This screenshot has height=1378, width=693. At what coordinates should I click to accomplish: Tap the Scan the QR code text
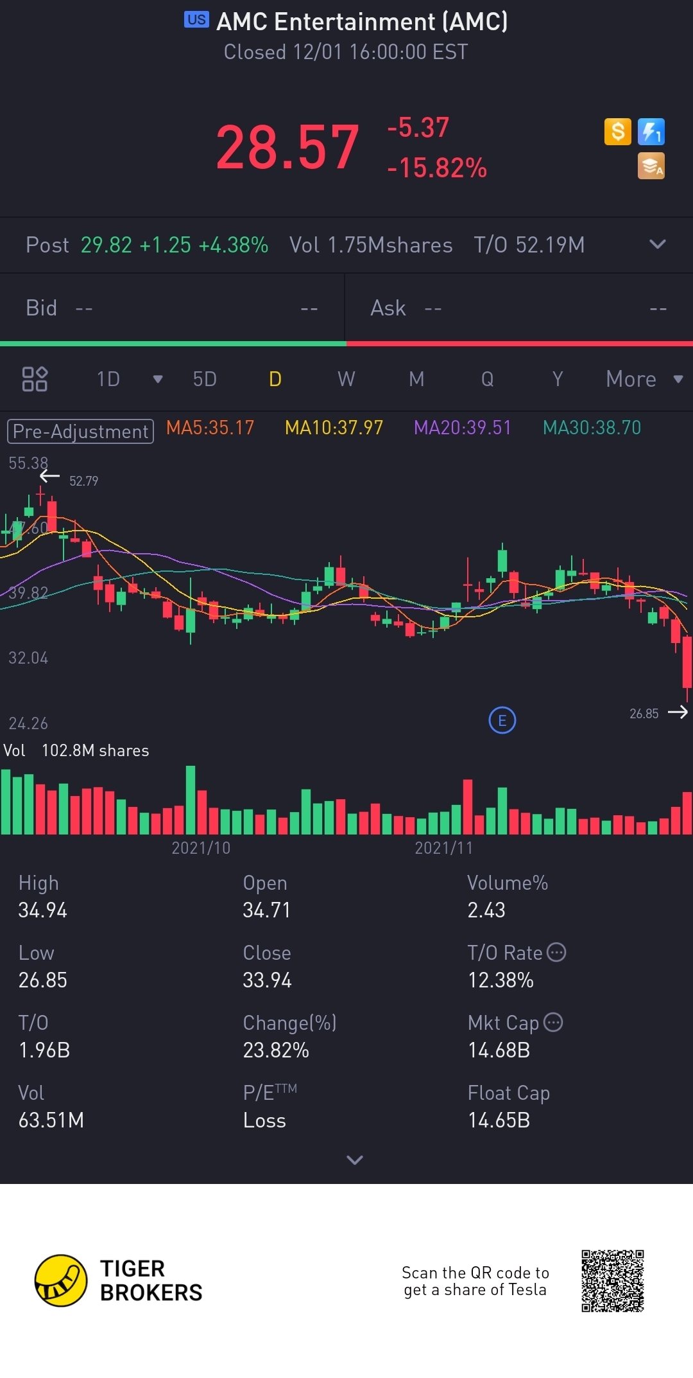coord(475,1281)
